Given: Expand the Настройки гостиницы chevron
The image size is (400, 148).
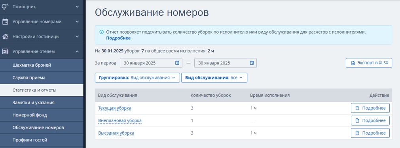Looking at the screenshot, I should 77,37.
